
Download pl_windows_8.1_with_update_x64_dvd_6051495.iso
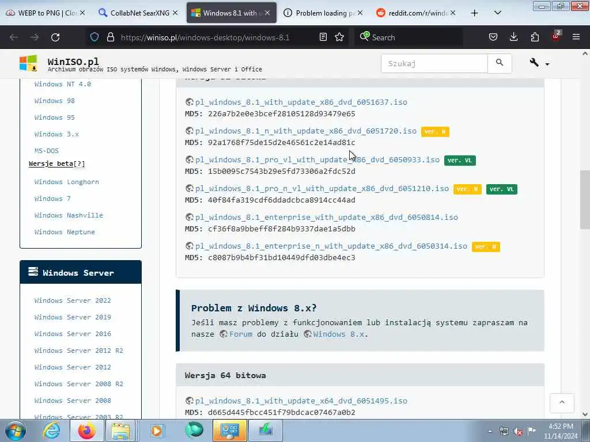click(x=301, y=401)
